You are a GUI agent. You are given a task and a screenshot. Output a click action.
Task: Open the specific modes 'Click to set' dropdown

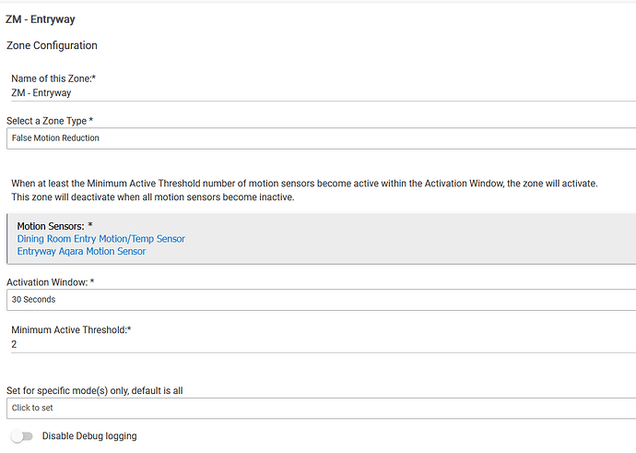[320, 408]
